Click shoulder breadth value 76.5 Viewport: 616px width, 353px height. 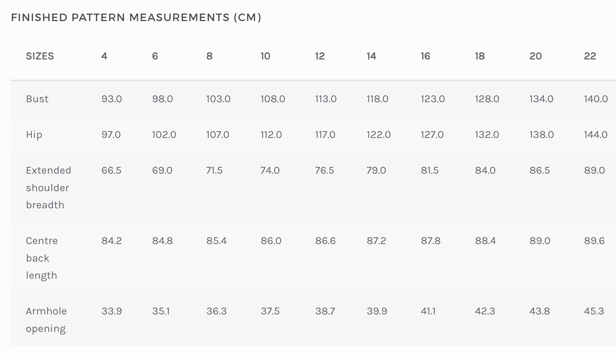pyautogui.click(x=324, y=170)
